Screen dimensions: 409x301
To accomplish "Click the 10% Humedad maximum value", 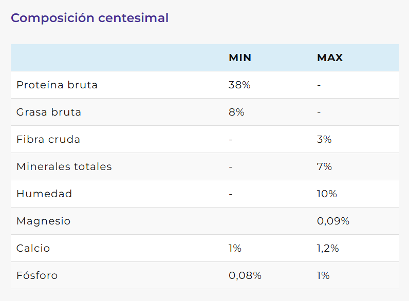I will [327, 194].
